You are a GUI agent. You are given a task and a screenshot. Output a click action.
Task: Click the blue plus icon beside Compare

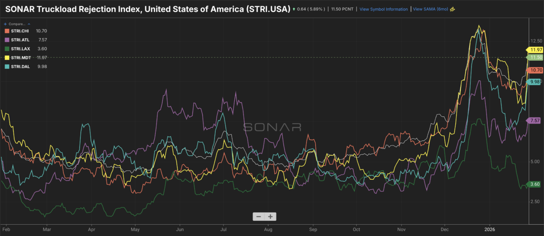click(5, 23)
